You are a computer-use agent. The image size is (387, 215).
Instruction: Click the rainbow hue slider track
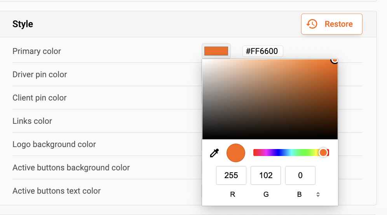coord(288,153)
